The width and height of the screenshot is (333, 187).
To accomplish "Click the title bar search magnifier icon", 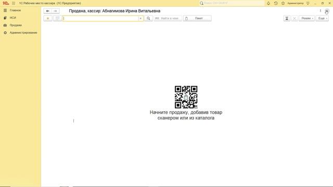I will 201,3.
